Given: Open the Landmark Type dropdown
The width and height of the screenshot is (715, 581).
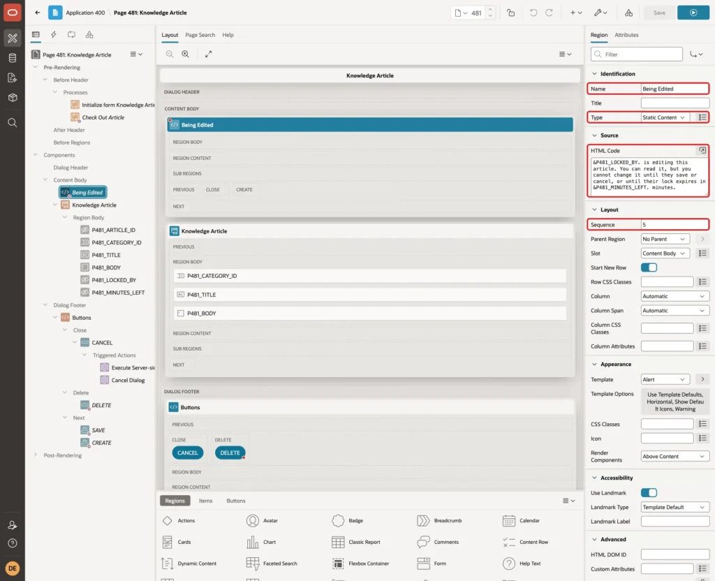Looking at the screenshot, I should pos(675,507).
